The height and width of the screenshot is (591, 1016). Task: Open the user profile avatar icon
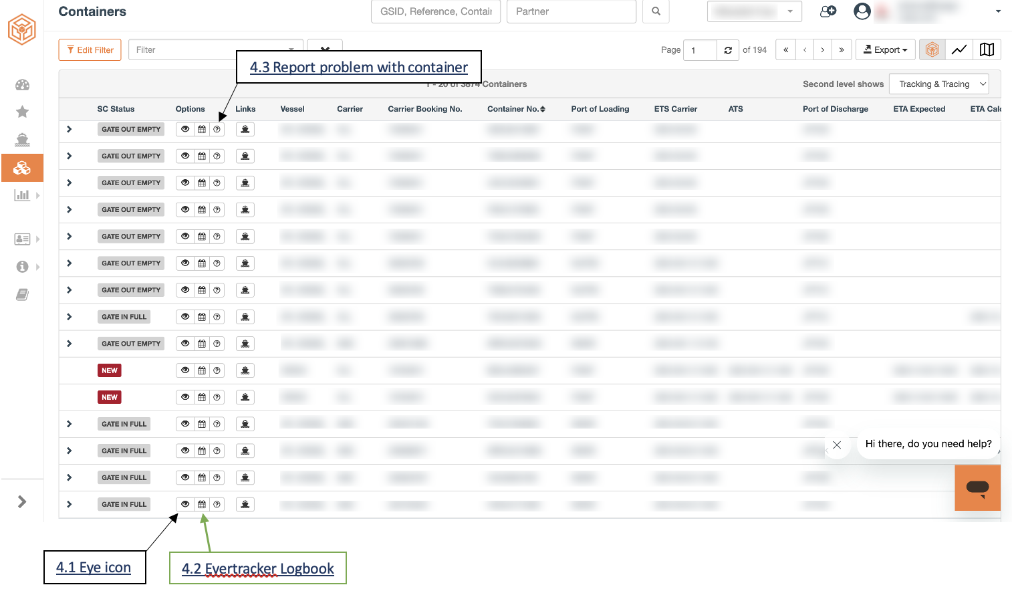click(x=862, y=11)
